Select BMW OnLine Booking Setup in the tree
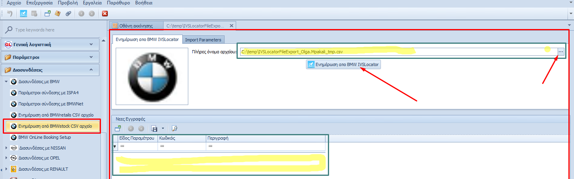The width and height of the screenshot is (574, 179). (x=44, y=137)
